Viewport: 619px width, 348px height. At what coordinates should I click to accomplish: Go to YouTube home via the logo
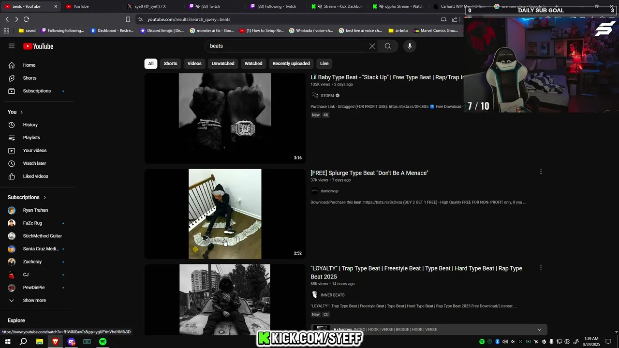[38, 46]
